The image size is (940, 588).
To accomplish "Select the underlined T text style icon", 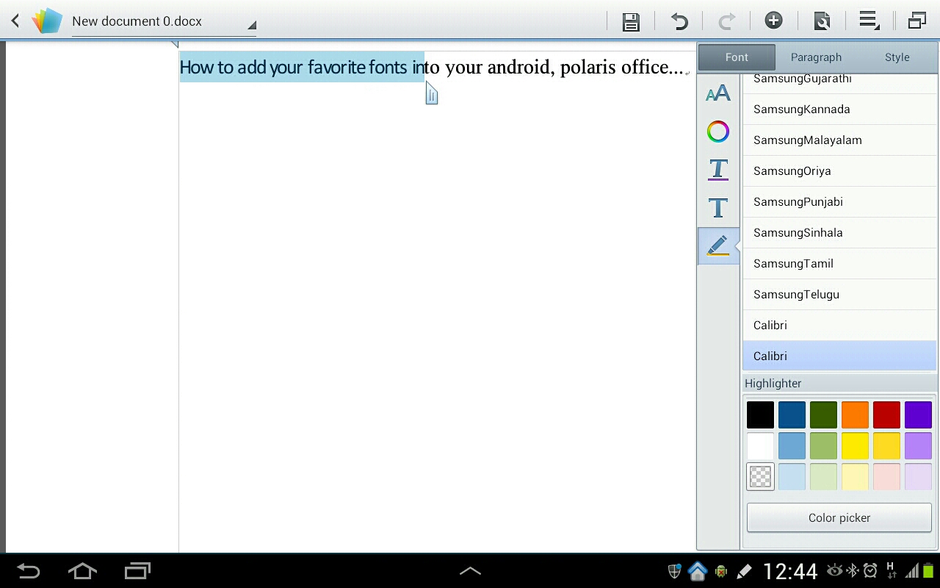I will click(x=718, y=170).
